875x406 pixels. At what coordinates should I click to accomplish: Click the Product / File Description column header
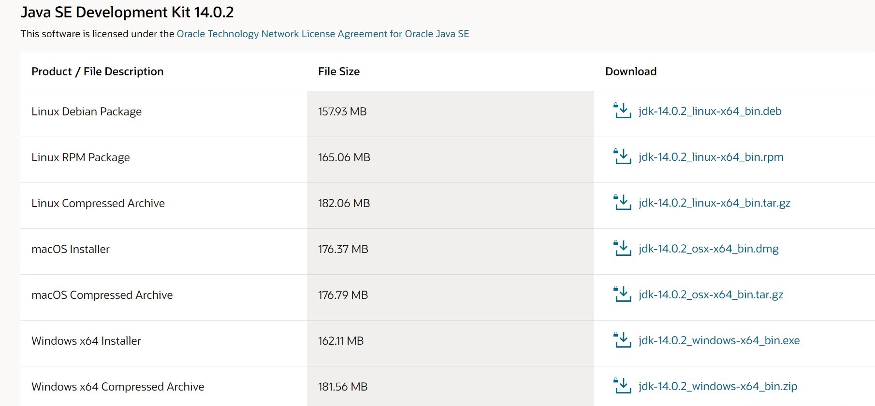[x=98, y=71]
